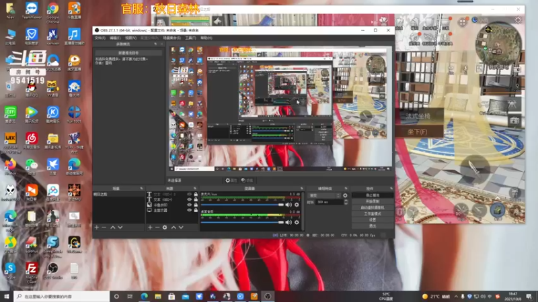This screenshot has width=538, height=302.
Task: Undock the Scenes panel
Action: (141, 189)
